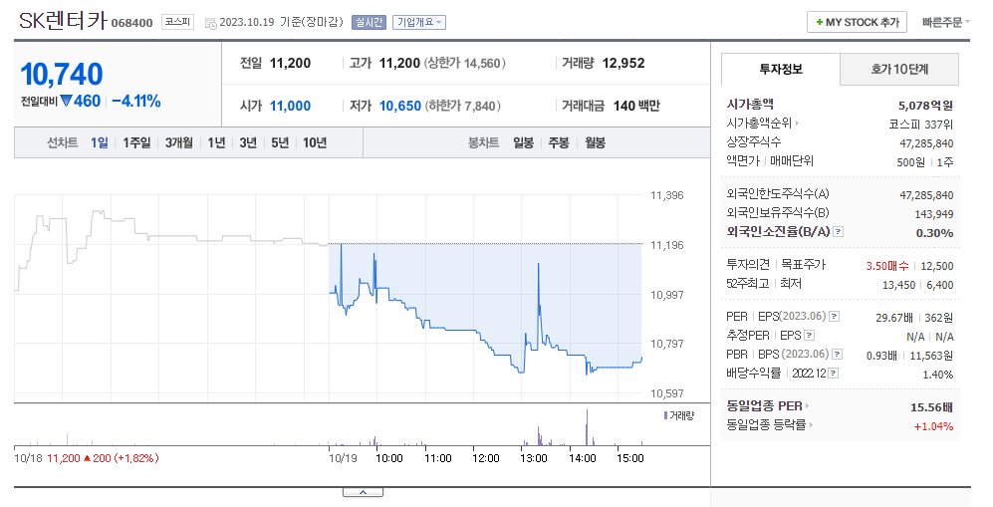Select 1년 line chart period

pos(216,142)
